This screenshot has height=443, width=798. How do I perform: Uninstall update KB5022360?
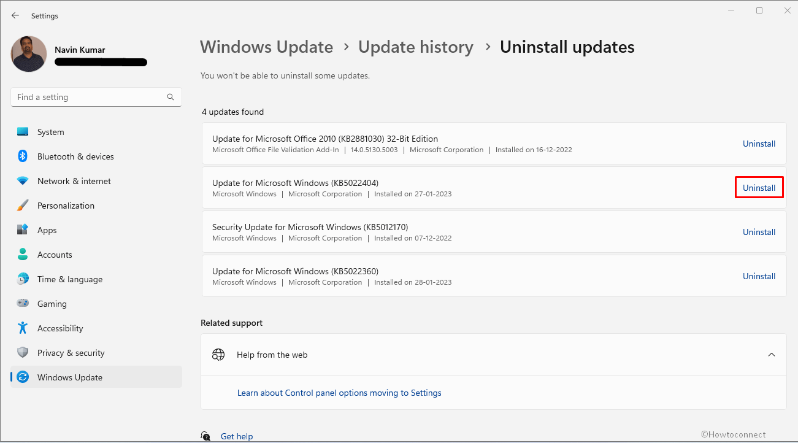[759, 276]
